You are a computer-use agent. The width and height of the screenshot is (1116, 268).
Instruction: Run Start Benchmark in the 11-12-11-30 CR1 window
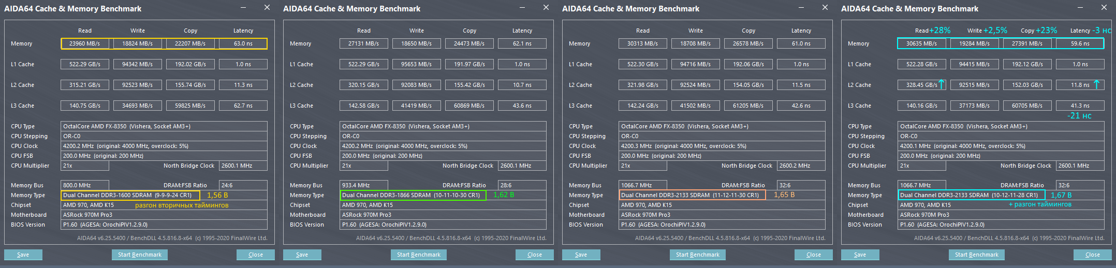point(698,255)
